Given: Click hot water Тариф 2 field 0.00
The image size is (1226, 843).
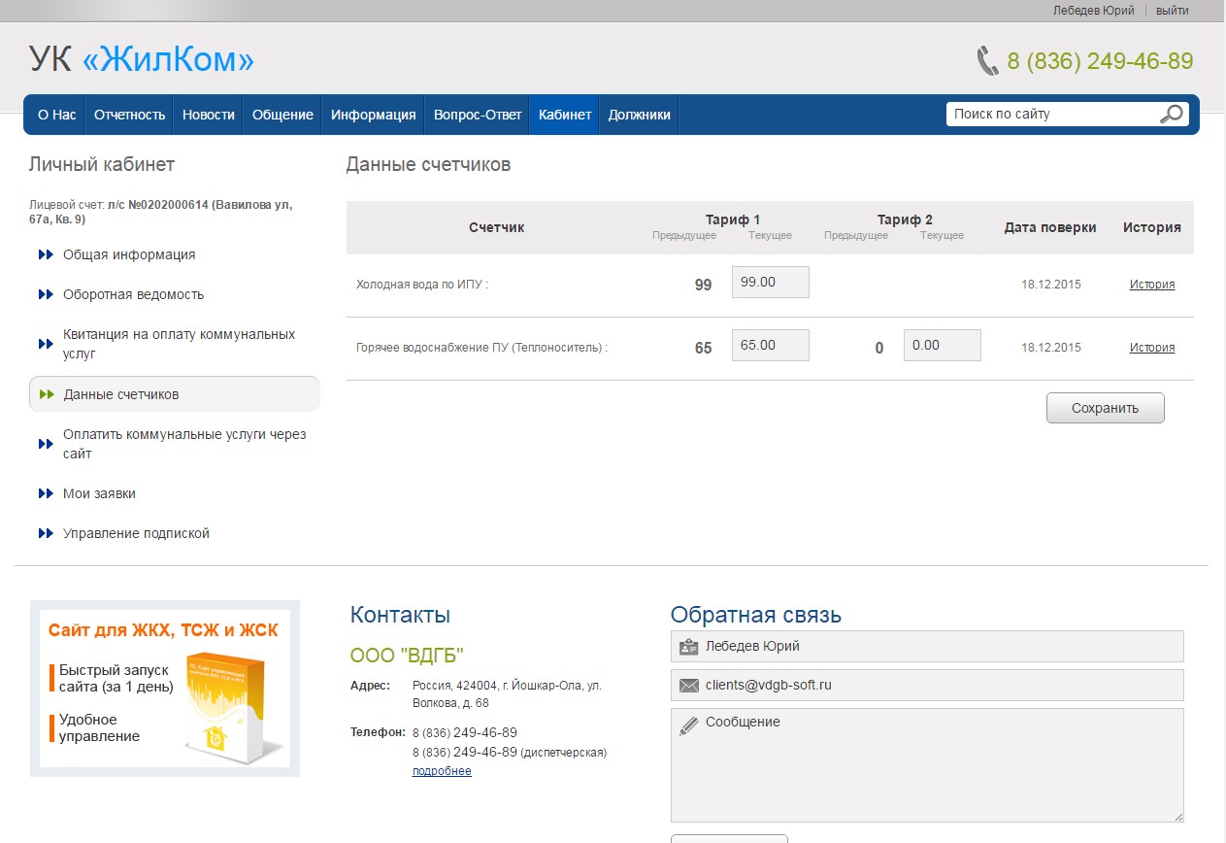Looking at the screenshot, I should (x=943, y=345).
